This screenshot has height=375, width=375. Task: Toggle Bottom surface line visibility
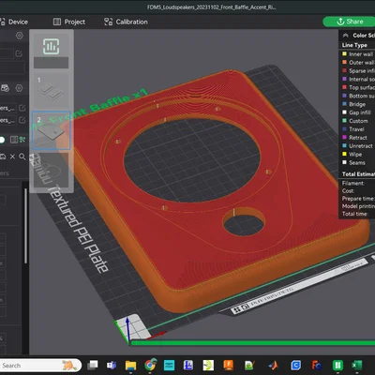click(358, 96)
